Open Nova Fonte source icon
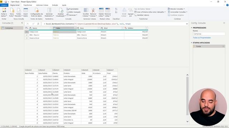This screenshot has height=128, width=229. (12, 10)
